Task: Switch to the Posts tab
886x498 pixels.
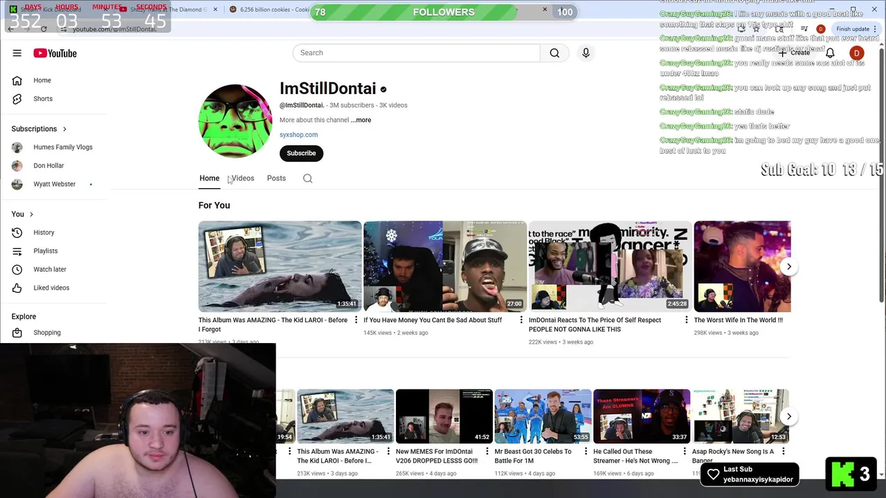Action: (276, 178)
